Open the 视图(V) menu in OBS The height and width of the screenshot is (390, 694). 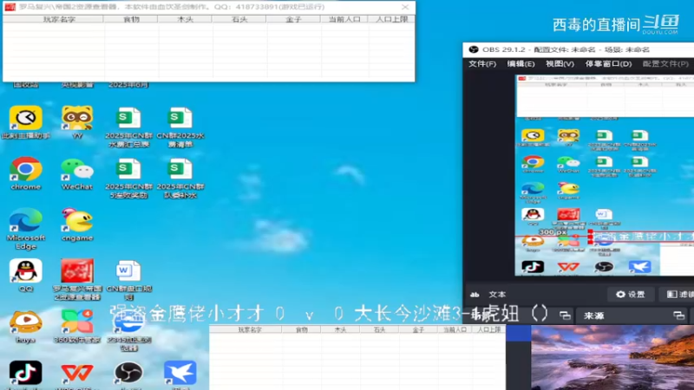[x=560, y=63]
